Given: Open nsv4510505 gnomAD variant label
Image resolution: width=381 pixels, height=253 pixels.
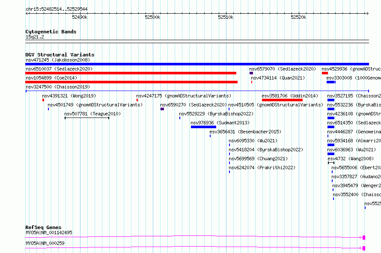Looking at the screenshot, I should click(276, 105).
